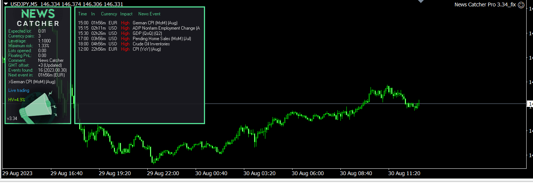Click the News Event column header

tap(149, 14)
